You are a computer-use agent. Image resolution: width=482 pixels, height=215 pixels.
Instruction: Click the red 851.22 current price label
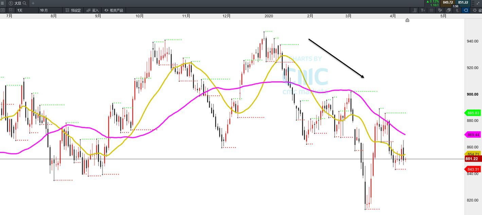pos(473,159)
